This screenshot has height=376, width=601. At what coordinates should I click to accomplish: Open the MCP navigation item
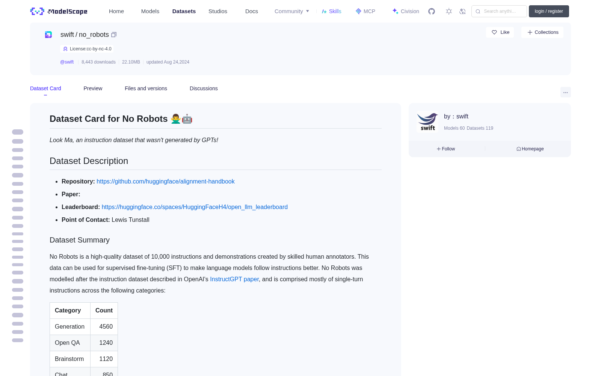tap(365, 11)
